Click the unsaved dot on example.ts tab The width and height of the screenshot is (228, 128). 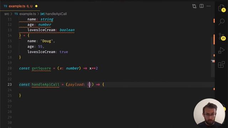click(x=36, y=6)
